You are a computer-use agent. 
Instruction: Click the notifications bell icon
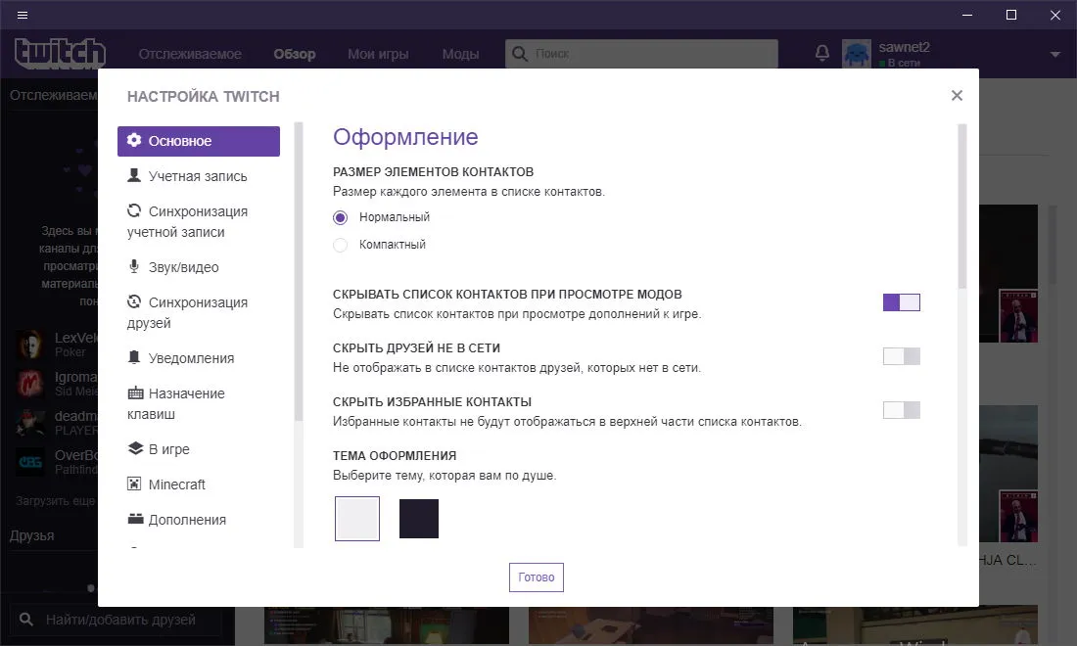[822, 53]
